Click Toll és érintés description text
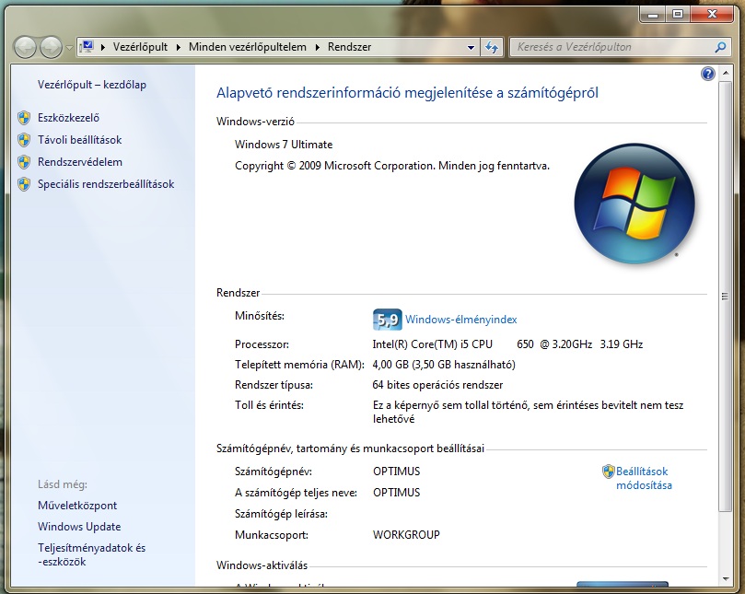This screenshot has width=745, height=594. [528, 412]
